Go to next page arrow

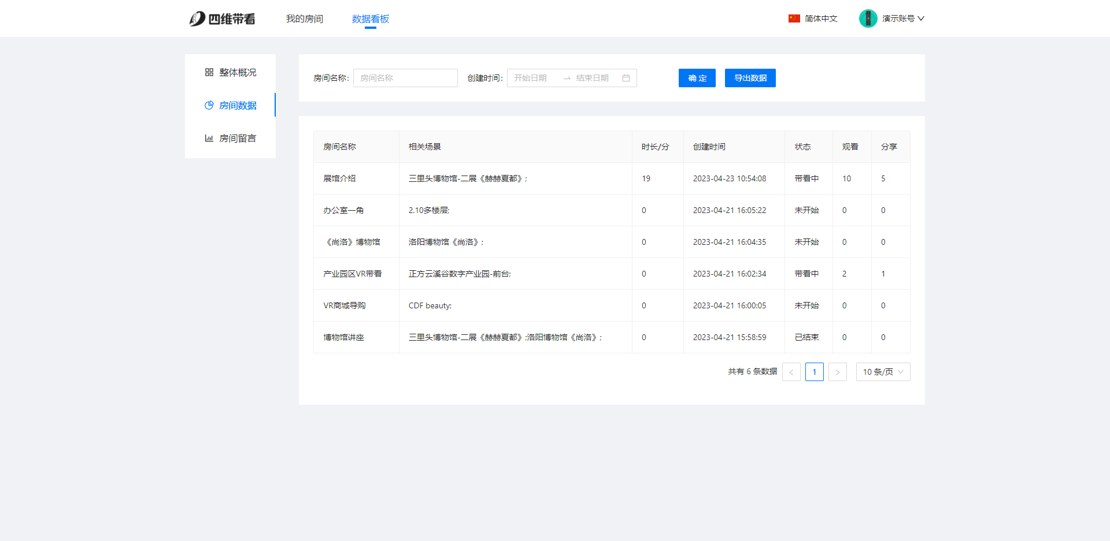837,372
